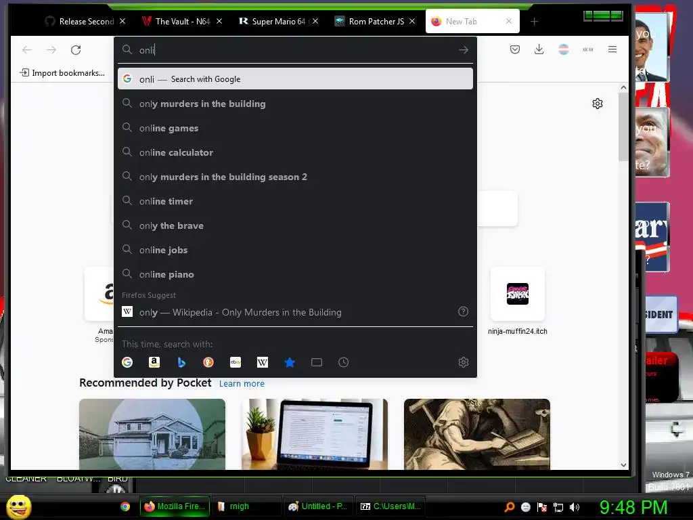Click the go arrow in the address bar
Image resolution: width=693 pixels, height=520 pixels.
coord(463,50)
